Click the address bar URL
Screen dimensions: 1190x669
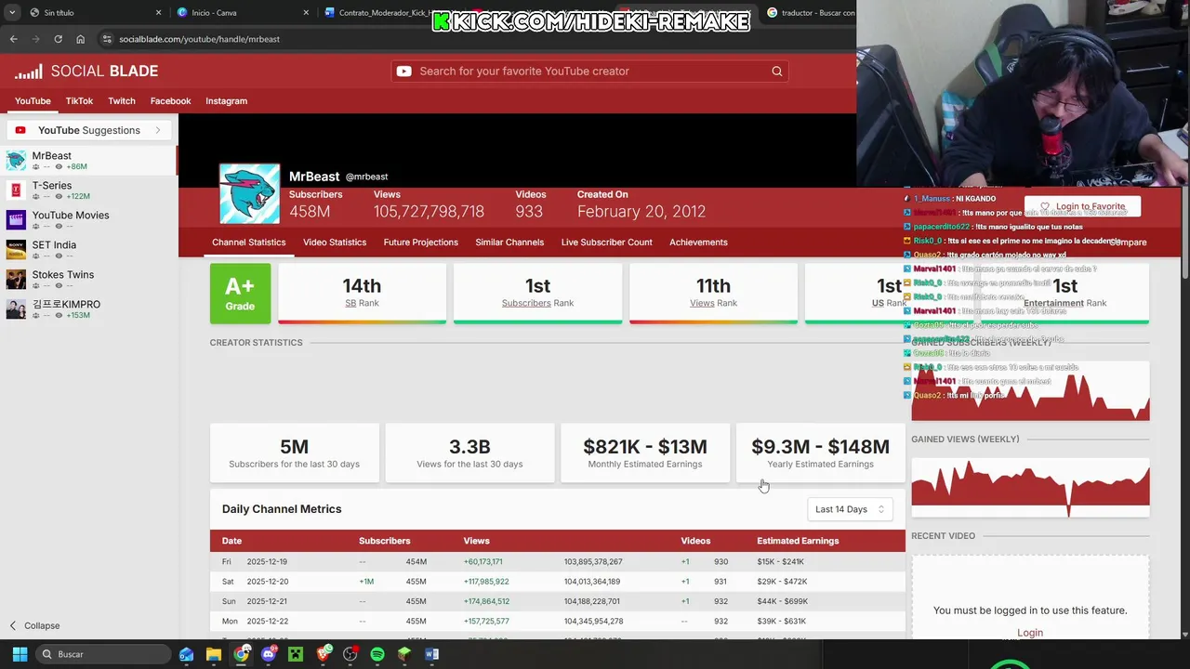coord(199,39)
